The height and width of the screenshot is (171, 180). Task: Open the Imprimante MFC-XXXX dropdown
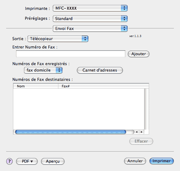click(90, 8)
